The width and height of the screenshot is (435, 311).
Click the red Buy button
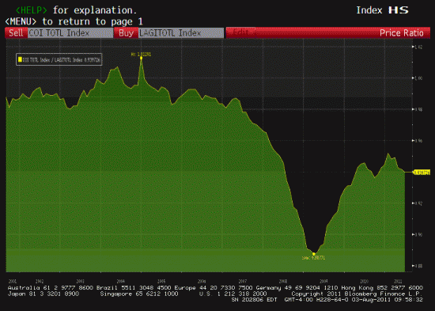(x=126, y=33)
